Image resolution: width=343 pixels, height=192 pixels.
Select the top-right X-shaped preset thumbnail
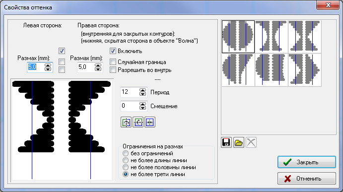pyautogui.click(x=305, y=37)
